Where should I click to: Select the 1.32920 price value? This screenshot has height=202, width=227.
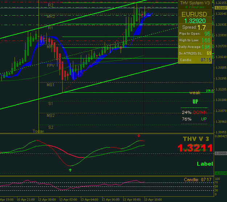pos(195,21)
